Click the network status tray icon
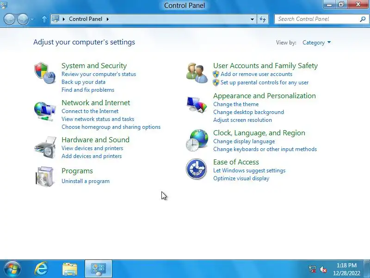This screenshot has height=278, width=370. tap(312, 269)
